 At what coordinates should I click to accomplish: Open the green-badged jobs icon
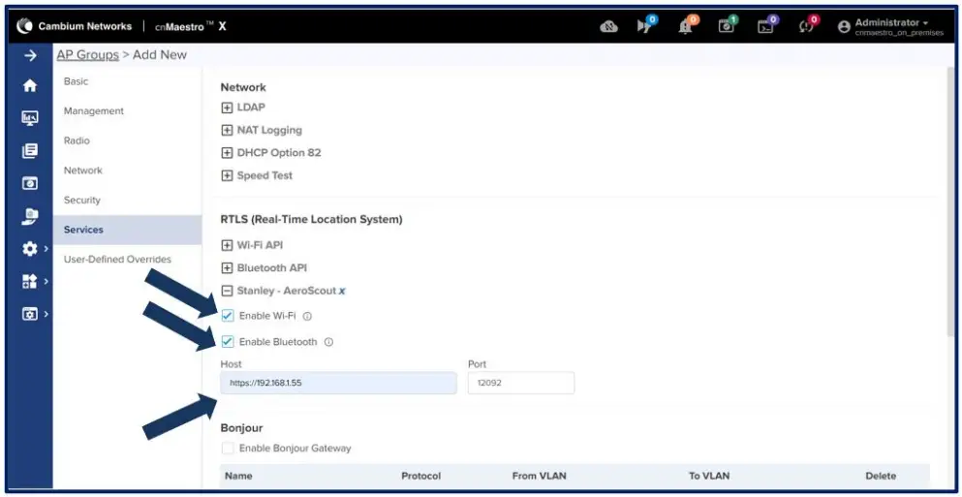click(727, 26)
